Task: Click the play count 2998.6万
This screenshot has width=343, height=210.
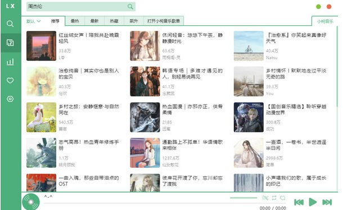Action: pos(274,158)
